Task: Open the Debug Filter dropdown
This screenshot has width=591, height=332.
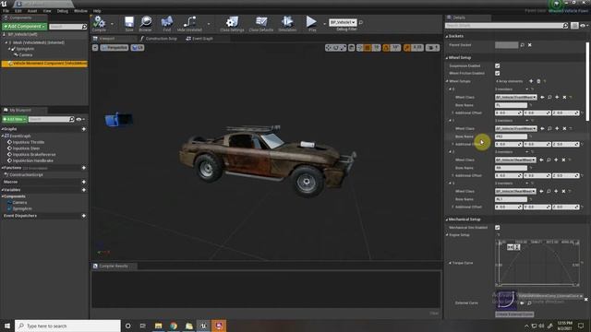Action: click(x=343, y=22)
